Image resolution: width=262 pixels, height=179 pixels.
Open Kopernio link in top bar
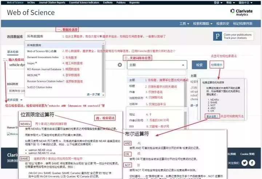134,3
